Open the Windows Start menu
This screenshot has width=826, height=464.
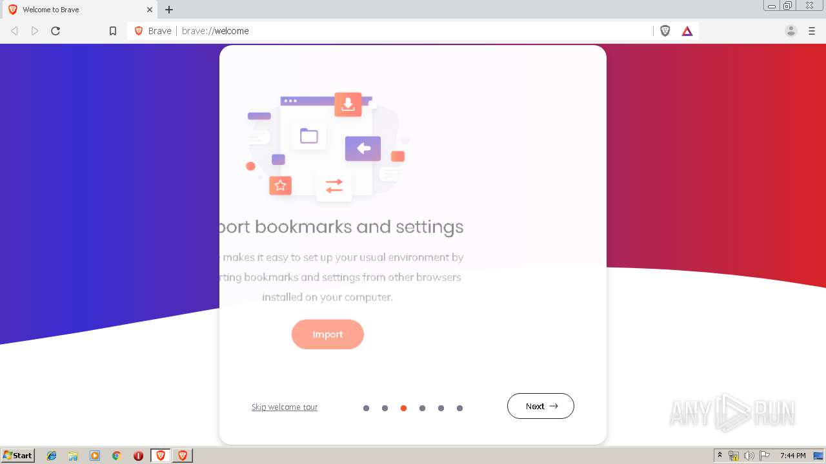(x=18, y=456)
